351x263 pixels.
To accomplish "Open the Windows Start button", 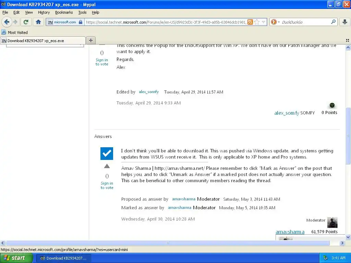I will [16, 258].
